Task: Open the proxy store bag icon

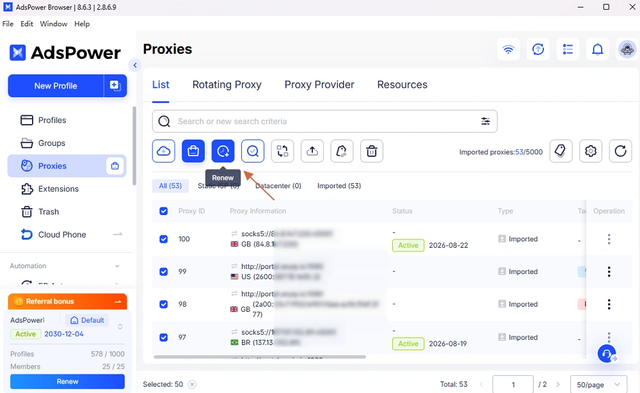Action: (193, 151)
